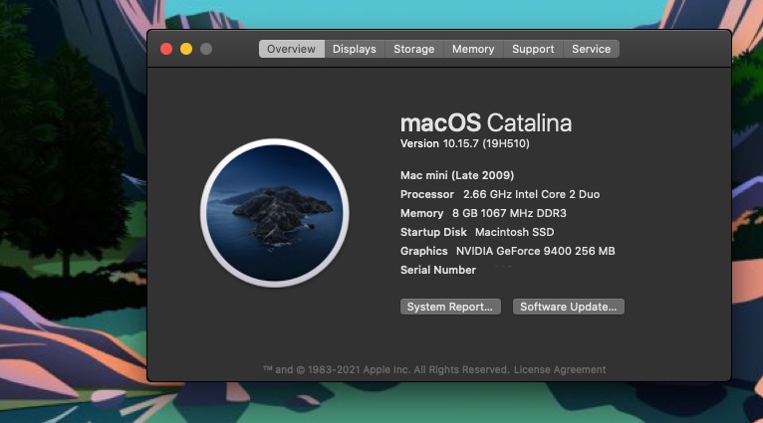Viewport: 763px width, 423px height.
Task: Open the Displays tab
Action: pyautogui.click(x=355, y=49)
